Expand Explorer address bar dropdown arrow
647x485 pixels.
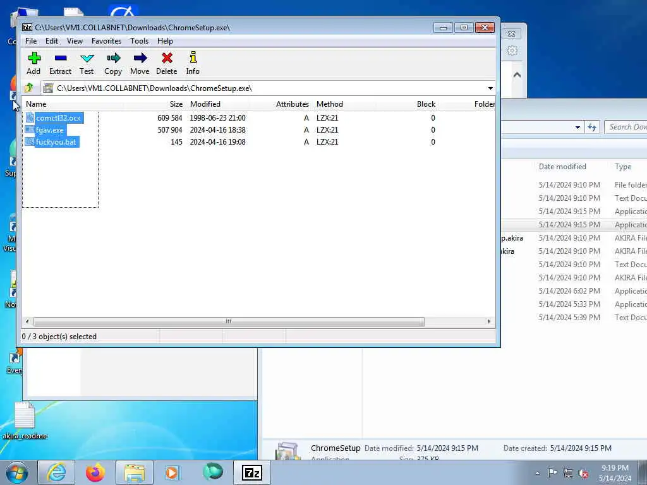point(577,128)
